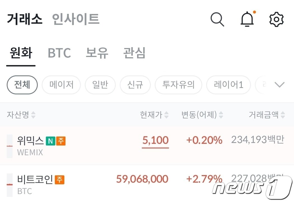Viewport: 294px width, 203px height.
Task: Enable the 메이저 filter
Action: 61,85
